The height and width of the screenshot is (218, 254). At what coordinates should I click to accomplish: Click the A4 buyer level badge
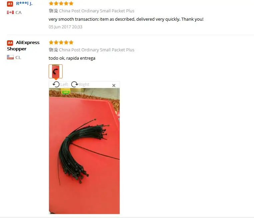coord(10,43)
